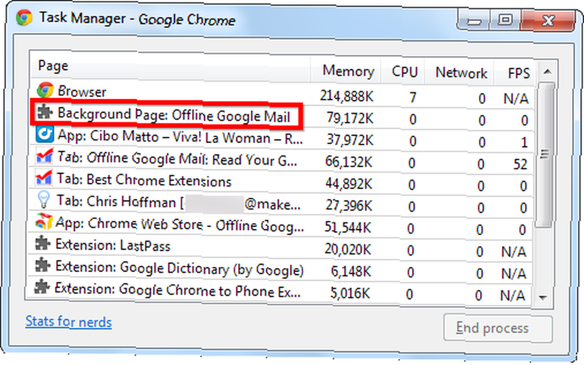
Task: Click Gmail icon for Offline Google Mail tab
Action: (44, 156)
